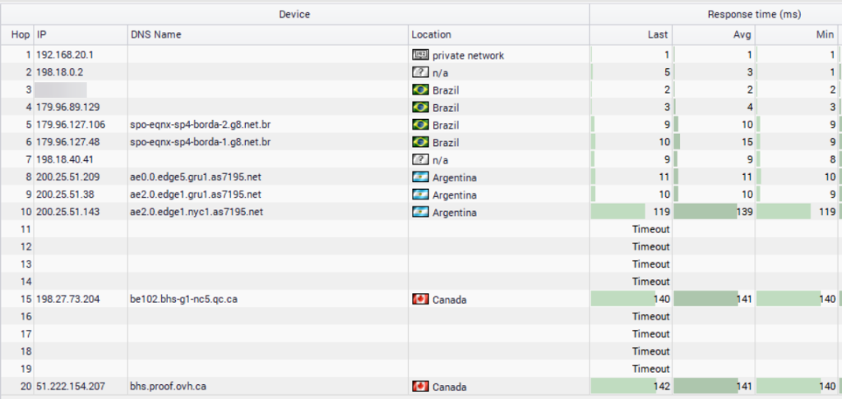Sort by the Avg column header
The height and width of the screenshot is (399, 842).
pyautogui.click(x=714, y=34)
